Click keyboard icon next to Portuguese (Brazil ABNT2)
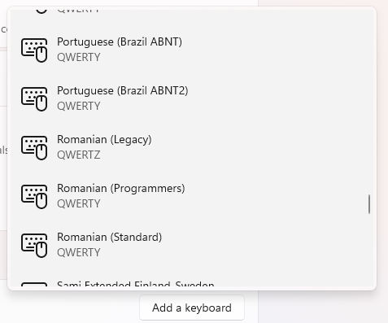Image resolution: width=388 pixels, height=323 pixels. (34, 99)
